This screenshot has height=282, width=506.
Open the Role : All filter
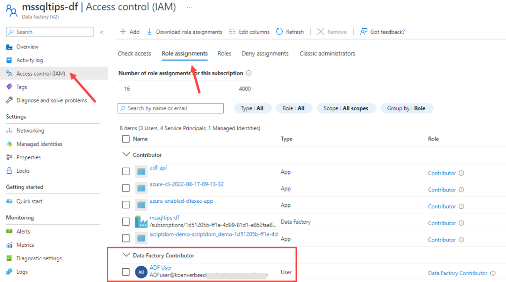point(294,108)
